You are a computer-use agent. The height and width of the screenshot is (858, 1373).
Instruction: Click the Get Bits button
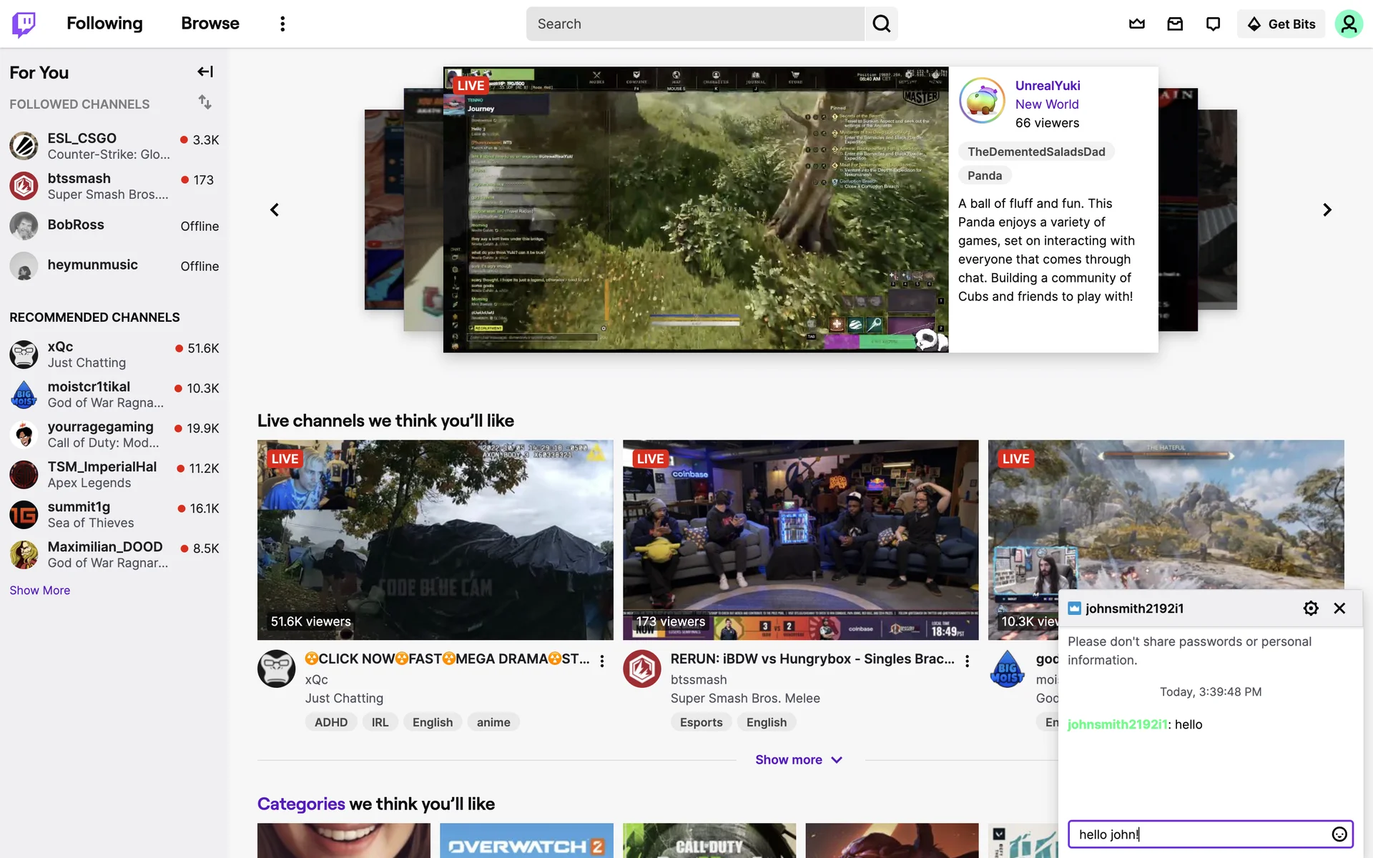pos(1281,24)
